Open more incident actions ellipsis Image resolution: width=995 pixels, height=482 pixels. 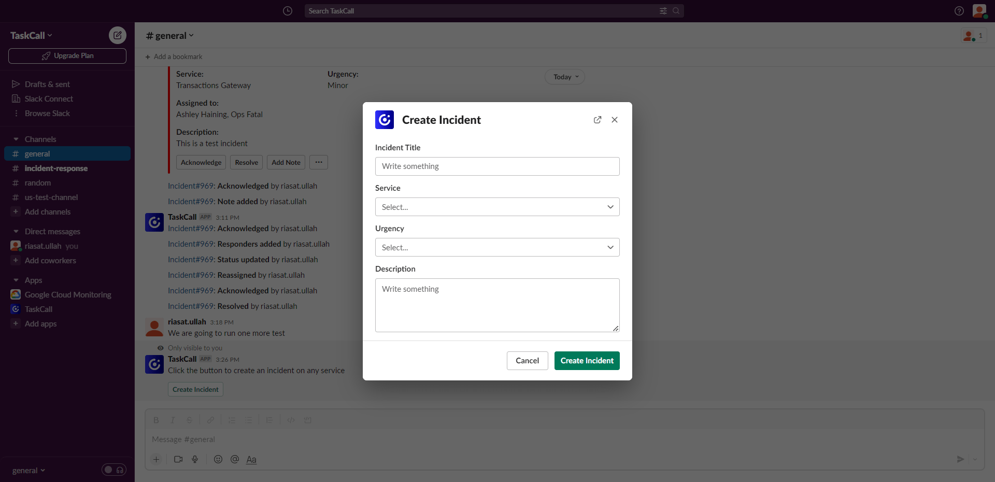tap(319, 162)
